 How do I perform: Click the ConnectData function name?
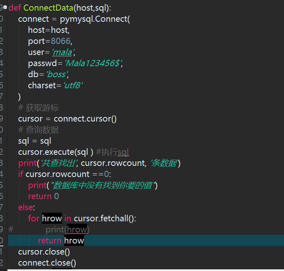coord(48,8)
